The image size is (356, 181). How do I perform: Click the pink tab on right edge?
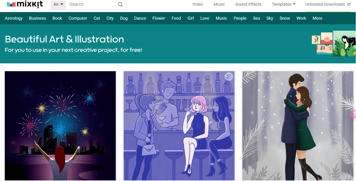pos(353,114)
